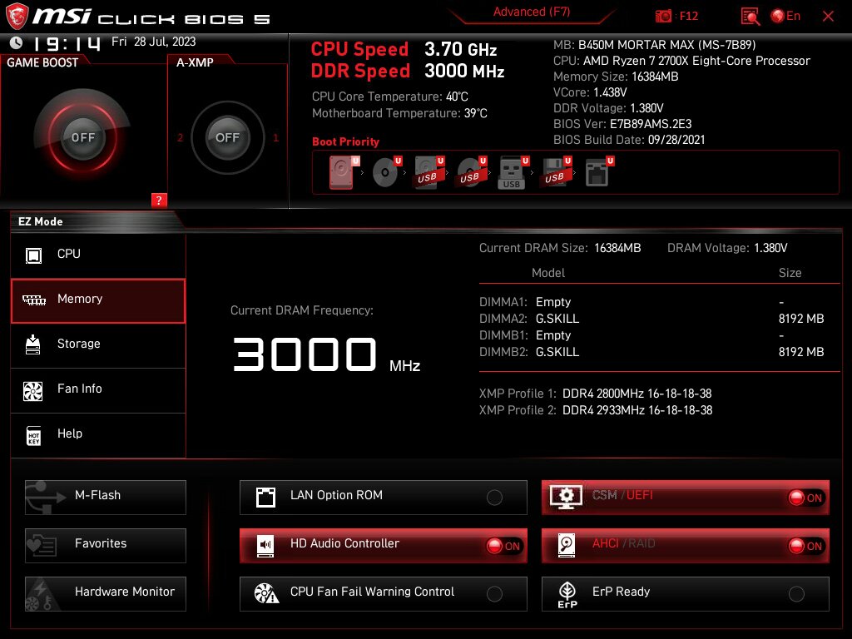This screenshot has height=639, width=852.
Task: Open the Help section
Action: point(98,435)
